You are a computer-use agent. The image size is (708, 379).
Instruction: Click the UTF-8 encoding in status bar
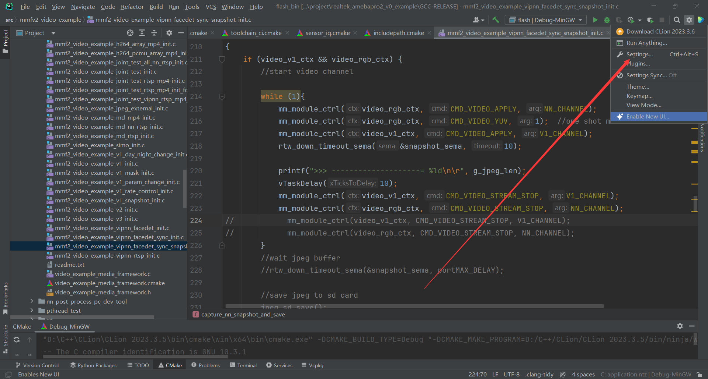511,374
